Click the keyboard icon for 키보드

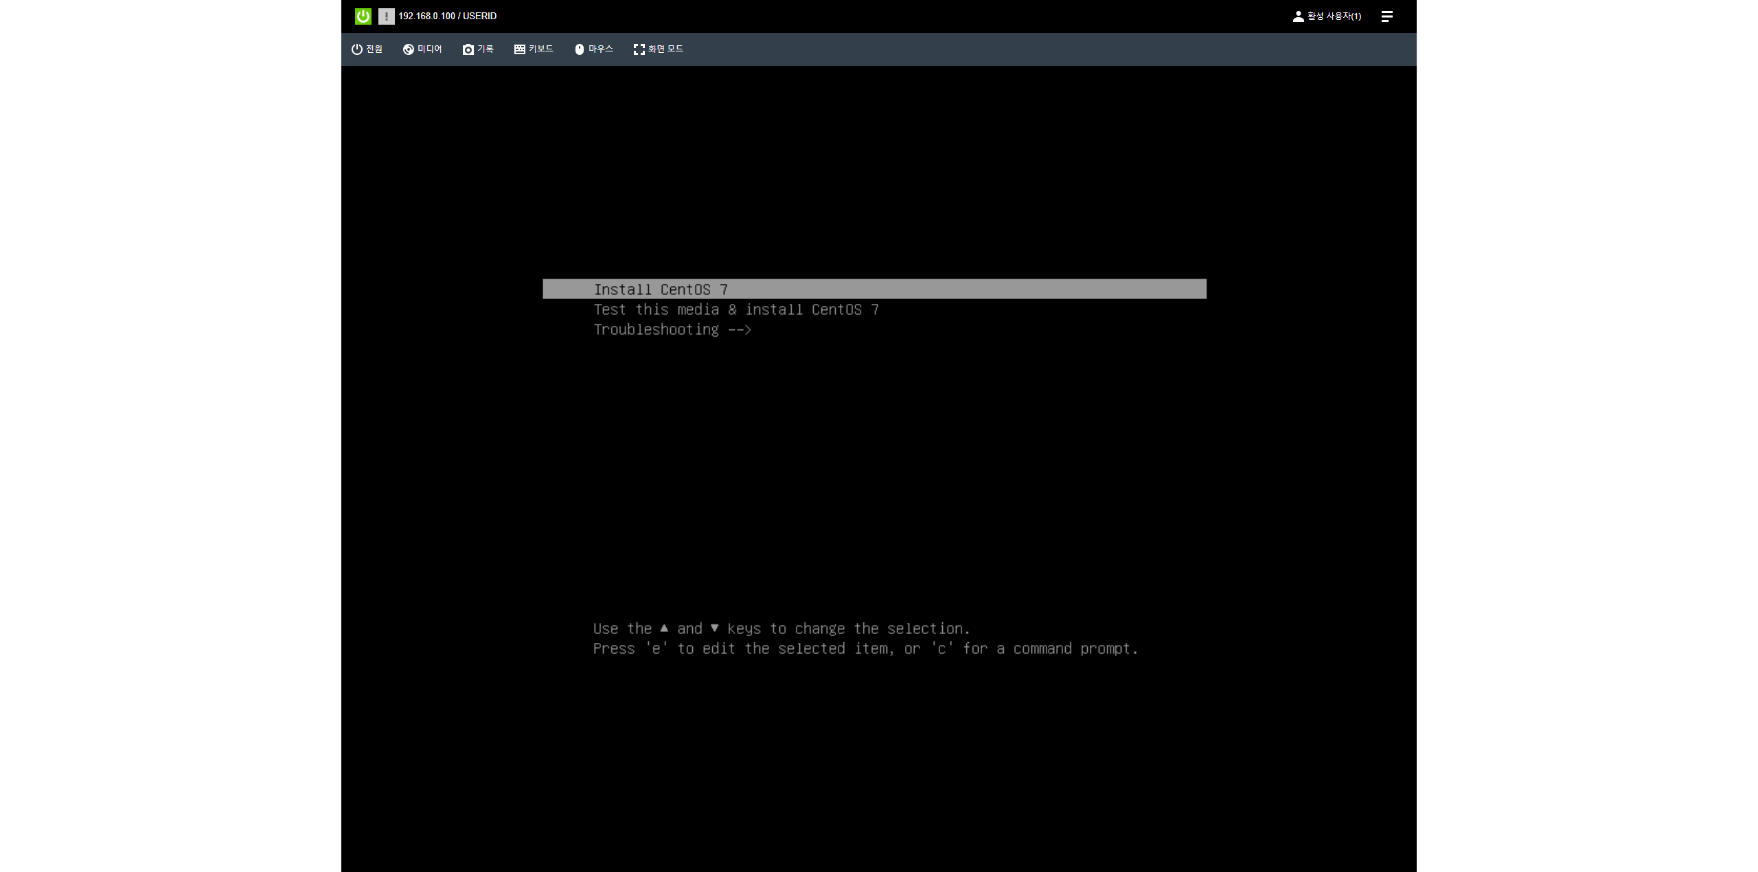519,49
